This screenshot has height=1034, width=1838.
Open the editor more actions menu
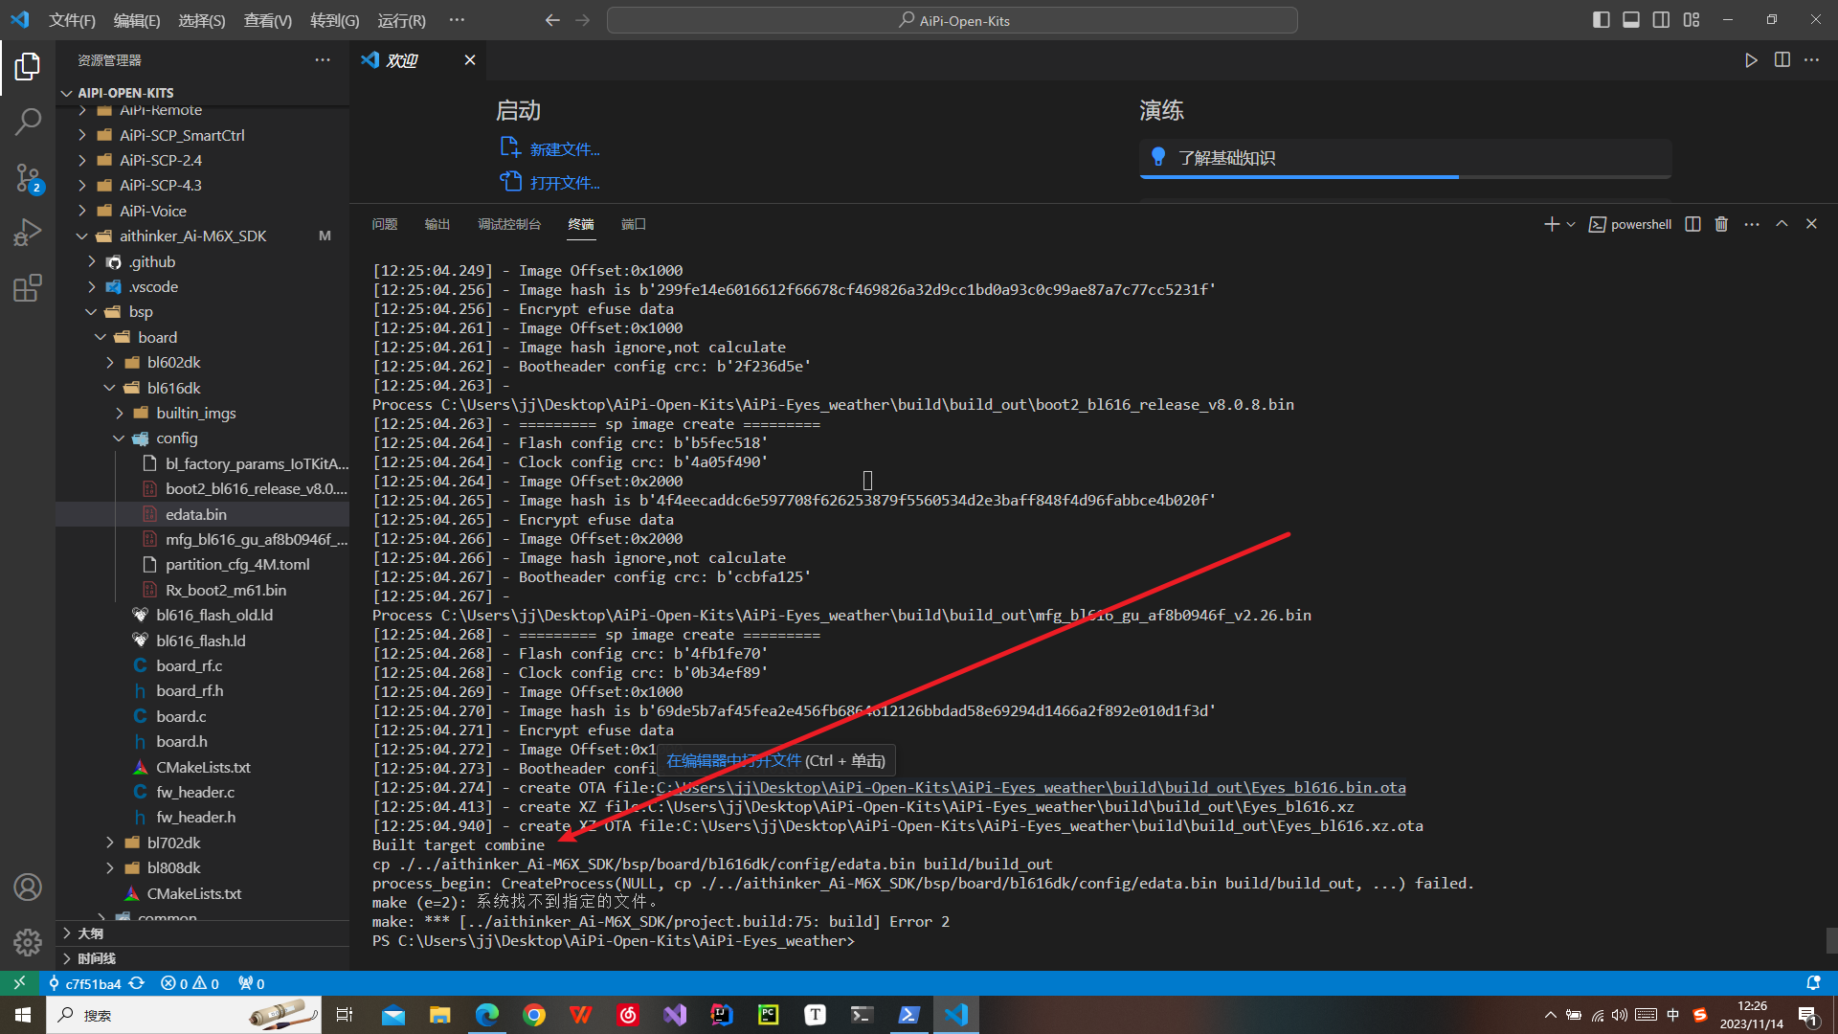click(x=1812, y=60)
